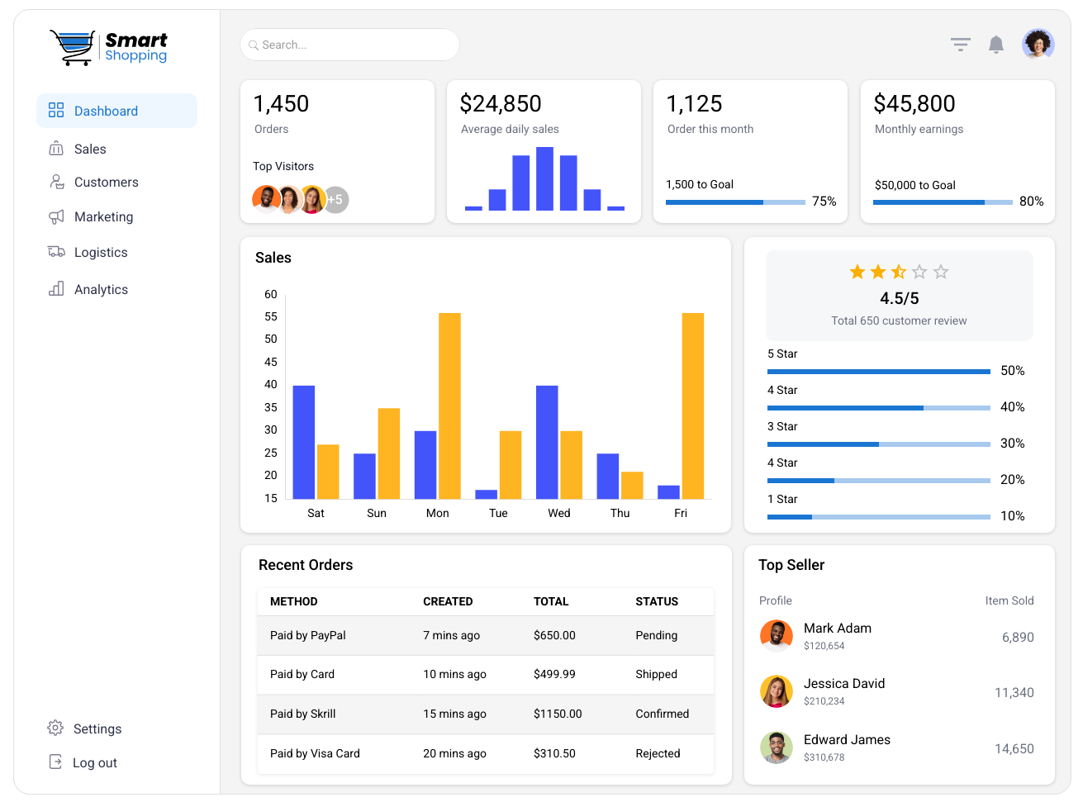Select the "Paid by Skrill" order cell
Image resolution: width=1083 pixels, height=802 pixels.
303,714
